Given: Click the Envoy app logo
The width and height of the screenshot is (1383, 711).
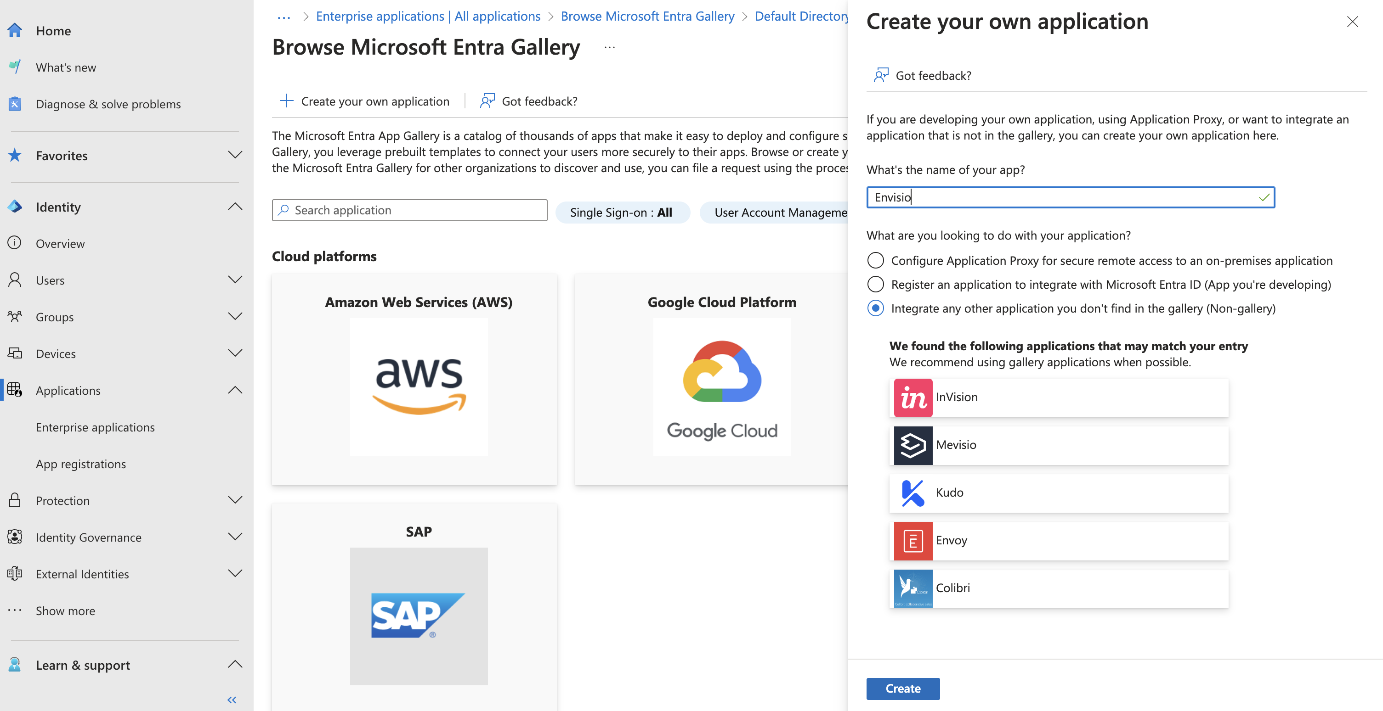Looking at the screenshot, I should (x=913, y=541).
